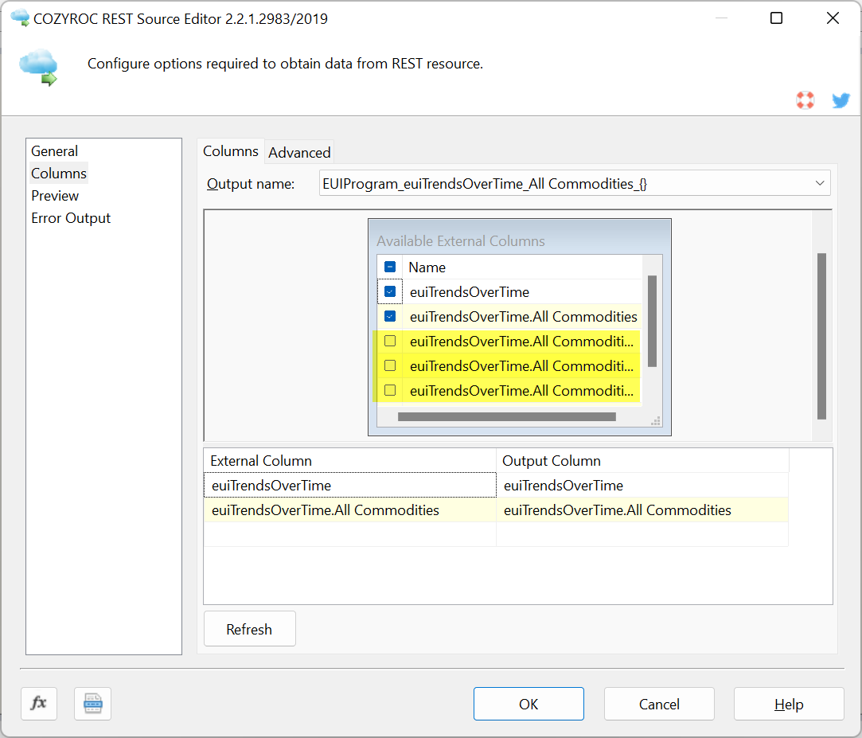The image size is (862, 738).
Task: Switch to the Columns tab
Action: pyautogui.click(x=230, y=151)
